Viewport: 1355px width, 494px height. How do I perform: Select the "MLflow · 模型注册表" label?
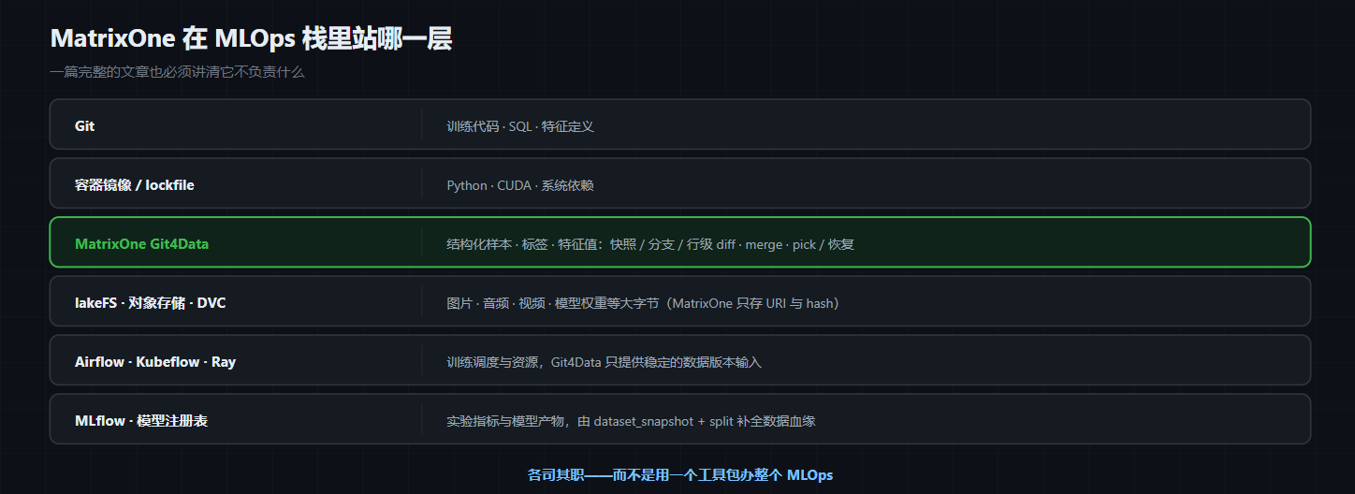pyautogui.click(x=141, y=420)
